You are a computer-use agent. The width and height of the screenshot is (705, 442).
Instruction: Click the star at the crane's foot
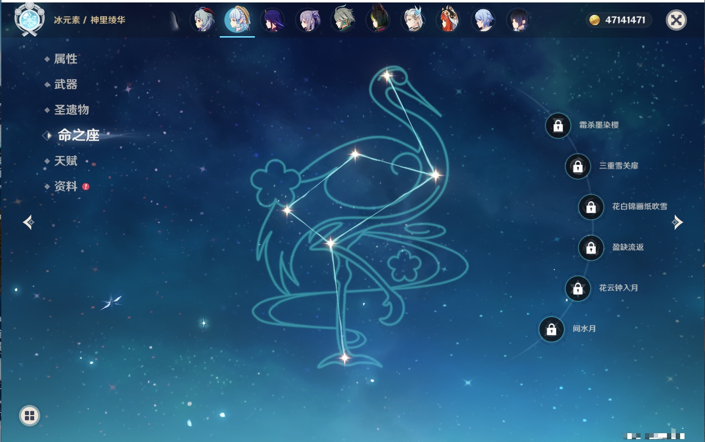click(345, 358)
